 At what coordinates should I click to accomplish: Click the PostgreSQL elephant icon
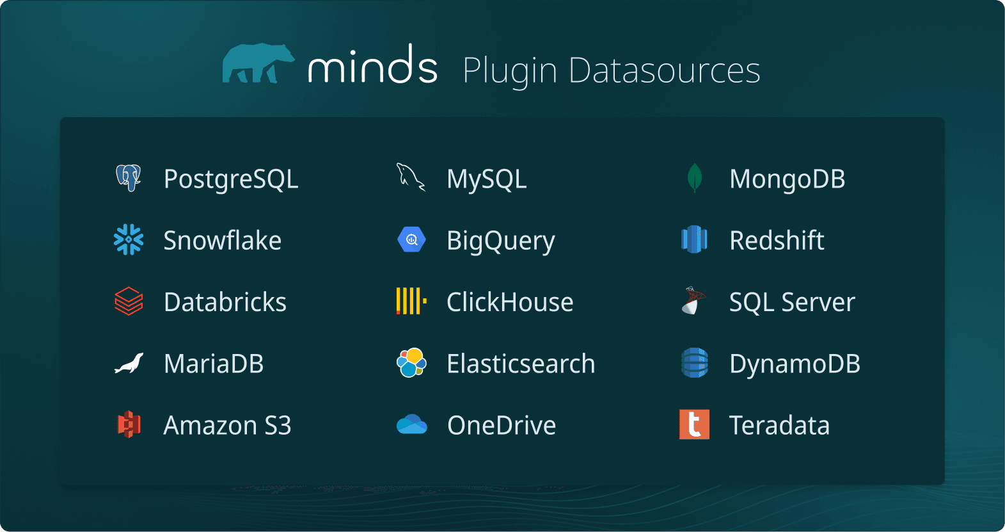click(129, 178)
